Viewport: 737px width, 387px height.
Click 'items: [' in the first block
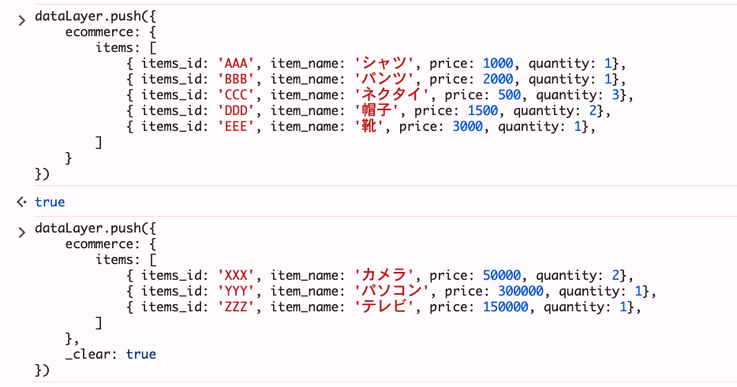[126, 48]
